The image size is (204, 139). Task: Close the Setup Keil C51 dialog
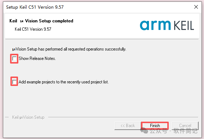click(196, 7)
